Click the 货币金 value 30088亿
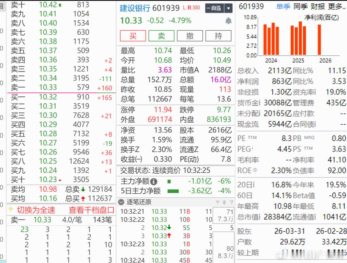Image resolution: width=347 pixels, height=263 pixels. point(278,103)
